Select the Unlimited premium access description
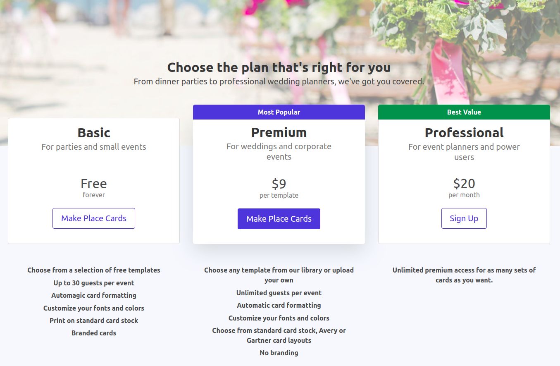Image resolution: width=560 pixels, height=366 pixels. click(464, 275)
